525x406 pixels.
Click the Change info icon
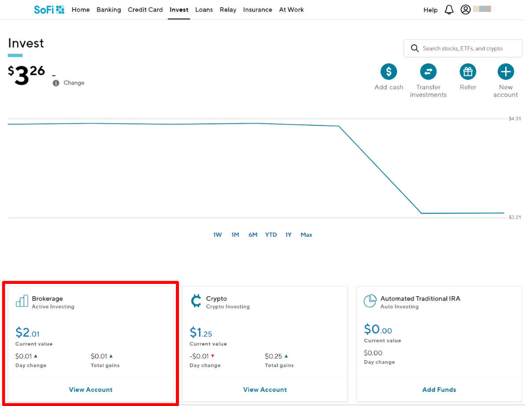click(x=56, y=83)
